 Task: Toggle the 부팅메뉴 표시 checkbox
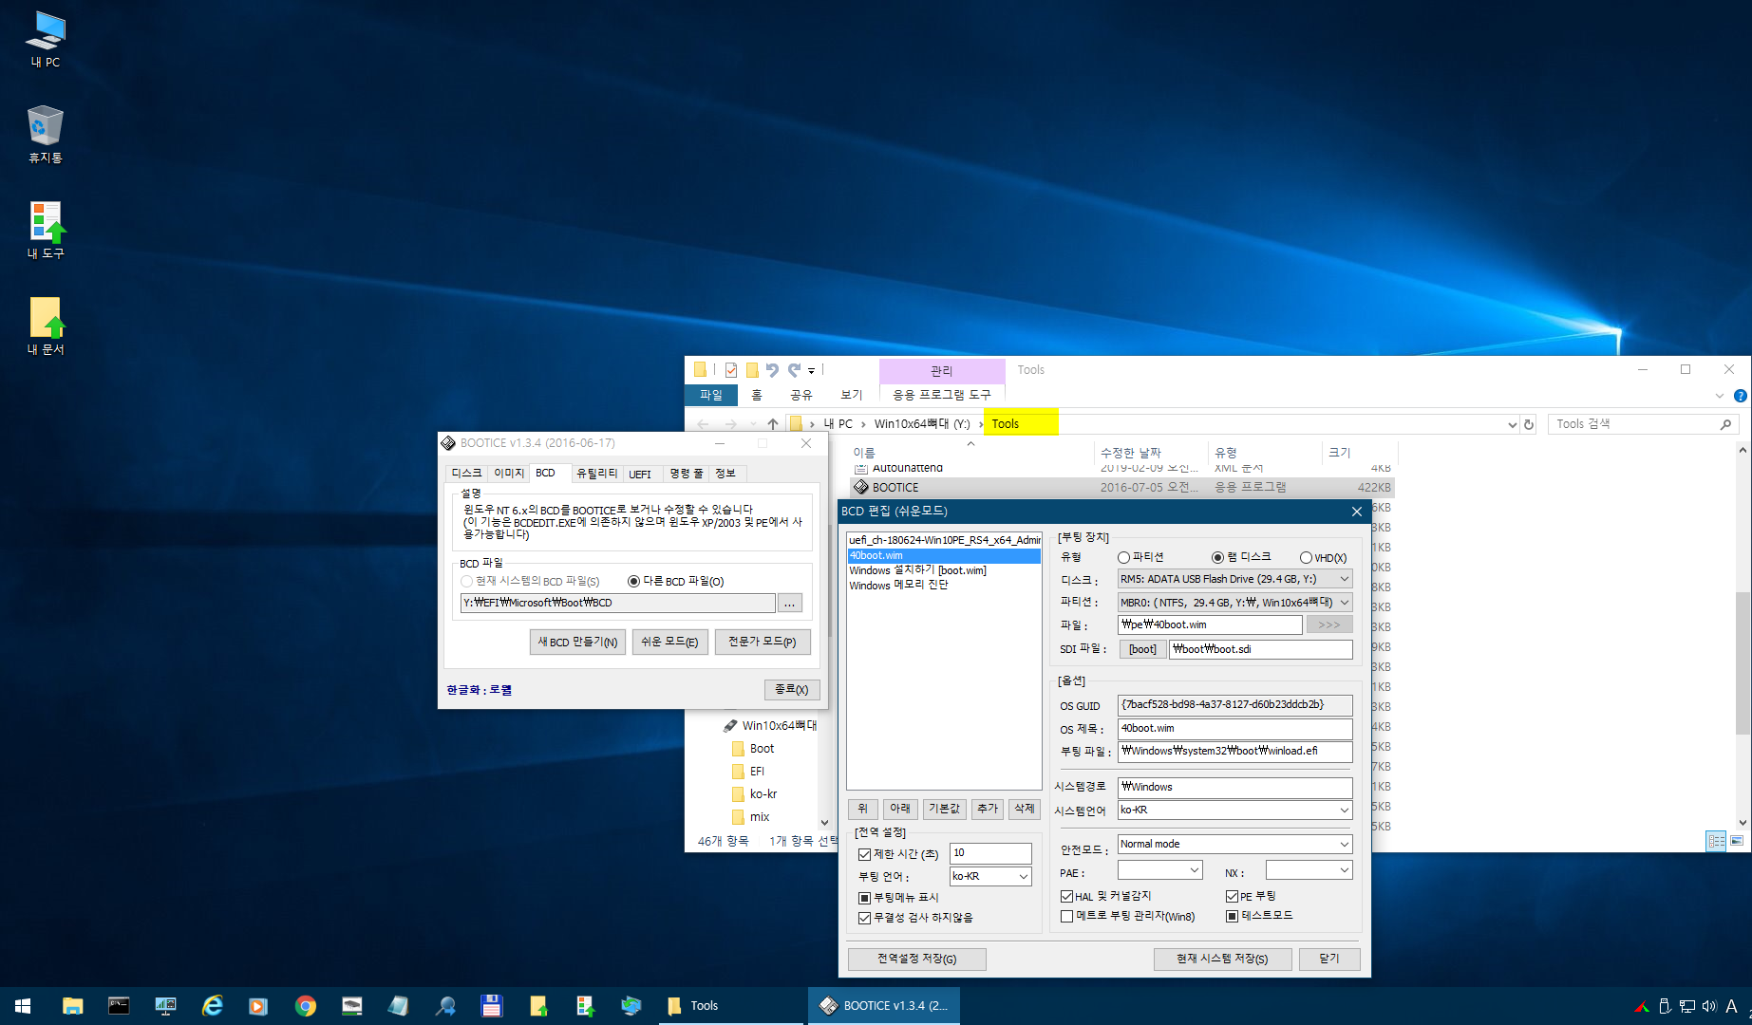(864, 898)
